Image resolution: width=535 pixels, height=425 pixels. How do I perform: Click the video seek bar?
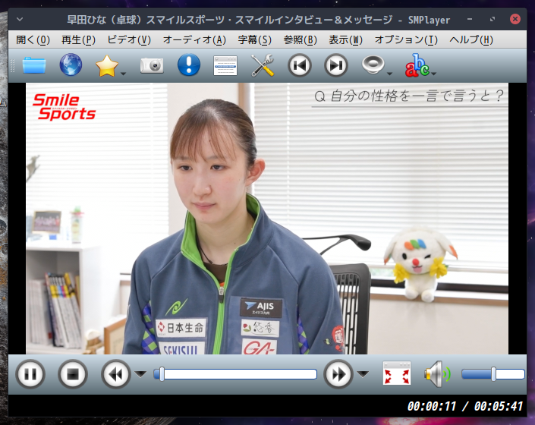tap(235, 374)
